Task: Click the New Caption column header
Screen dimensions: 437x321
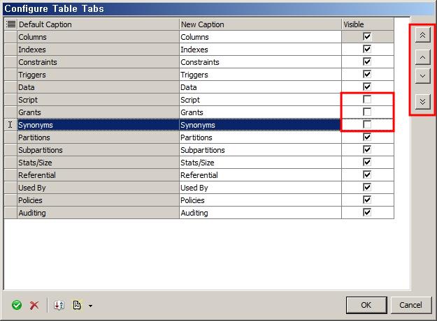Action: pos(259,24)
